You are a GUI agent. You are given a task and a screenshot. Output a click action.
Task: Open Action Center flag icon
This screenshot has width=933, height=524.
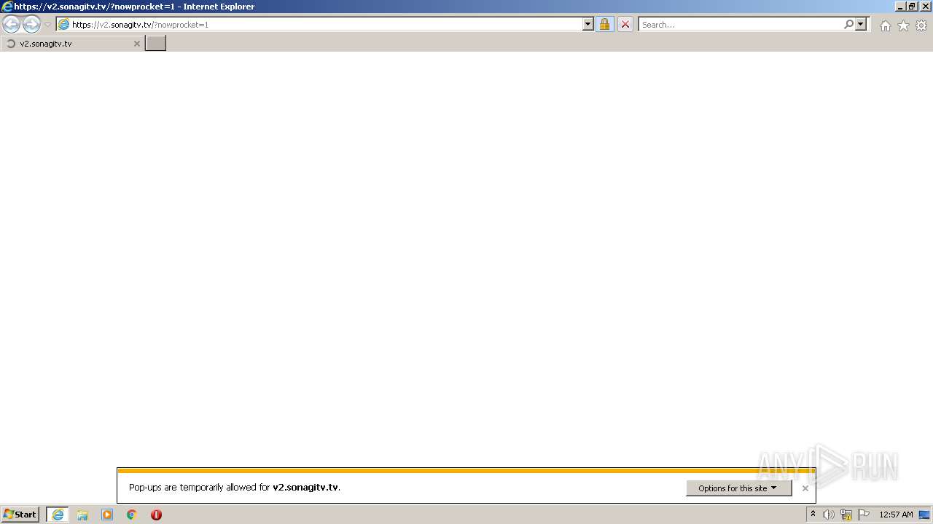click(x=864, y=515)
